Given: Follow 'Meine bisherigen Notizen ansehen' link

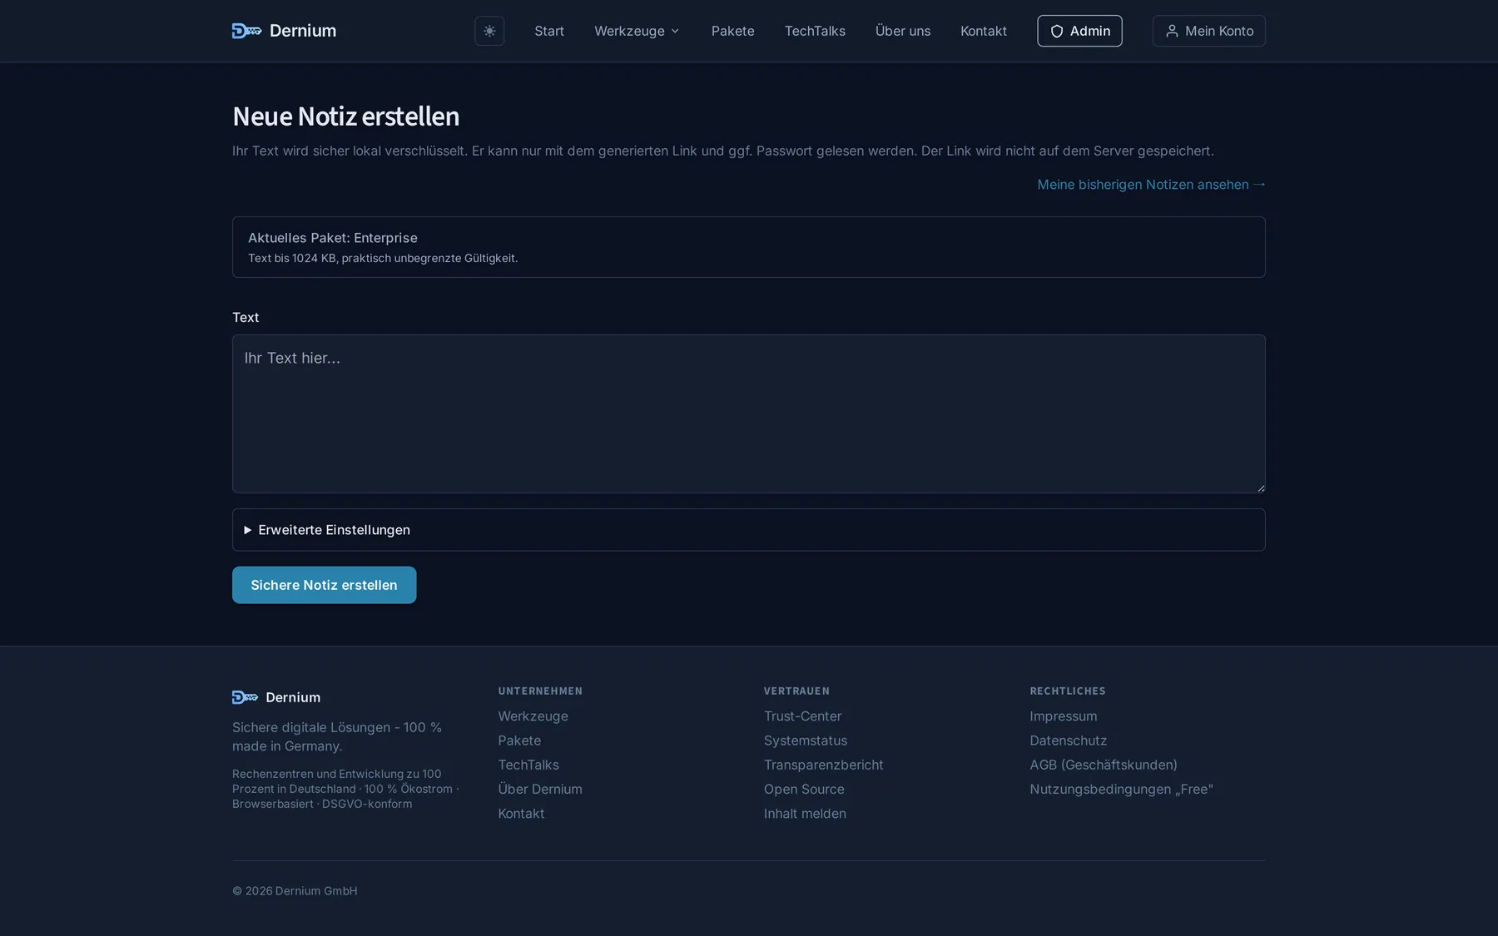Looking at the screenshot, I should [1151, 185].
